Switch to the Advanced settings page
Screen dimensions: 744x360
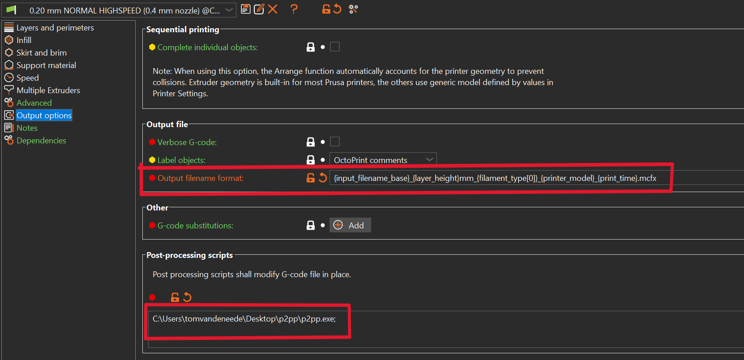pos(34,103)
